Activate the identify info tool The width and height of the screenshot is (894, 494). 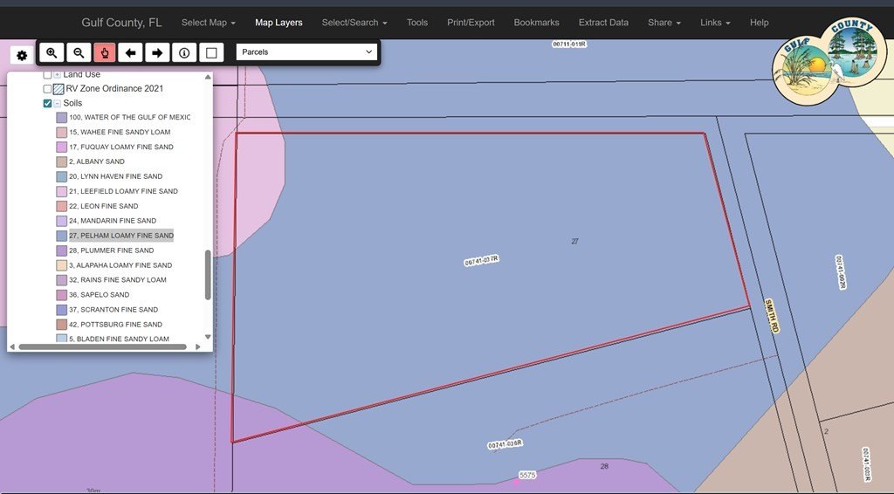(x=184, y=53)
